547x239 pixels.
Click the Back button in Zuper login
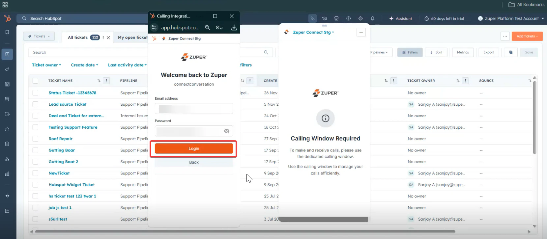point(194,162)
